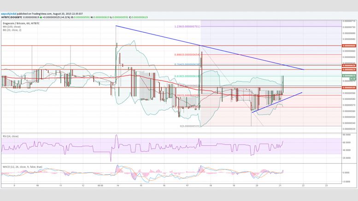
Task: Click the 06:00 label on time axis
Action: point(100,186)
